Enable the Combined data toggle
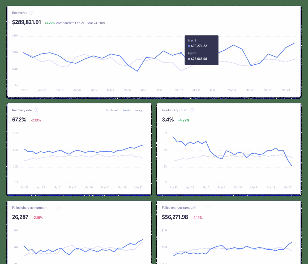This screenshot has width=308, height=264. (112, 110)
